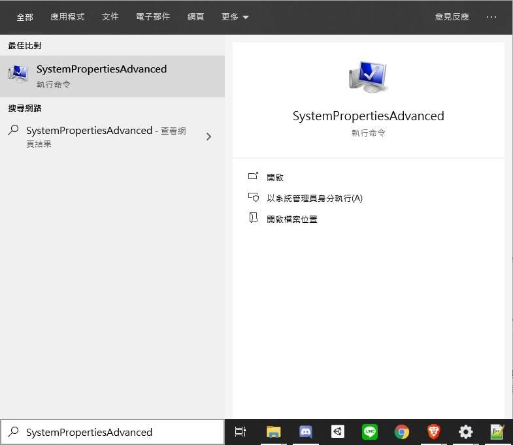Open the File Explorer taskbar icon
Image resolution: width=513 pixels, height=445 pixels.
pos(274,432)
